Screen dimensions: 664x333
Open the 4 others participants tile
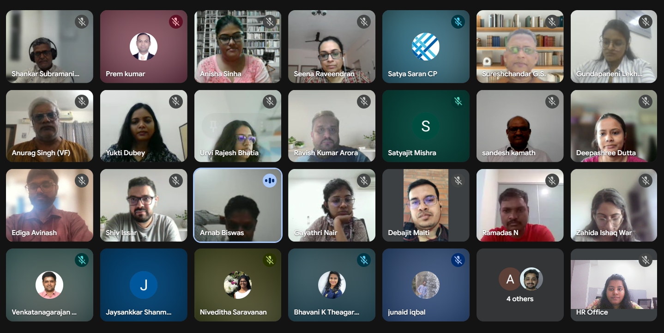[520, 285]
